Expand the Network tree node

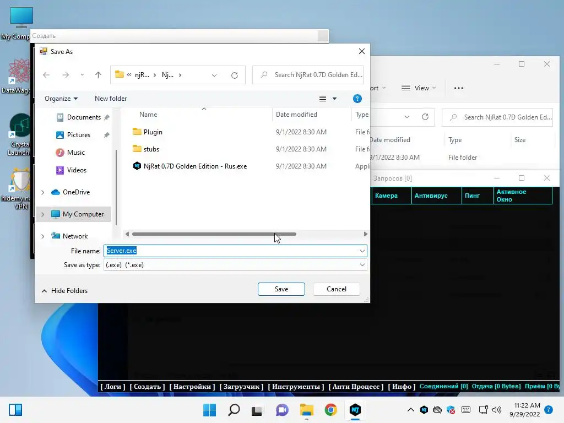pyautogui.click(x=43, y=236)
